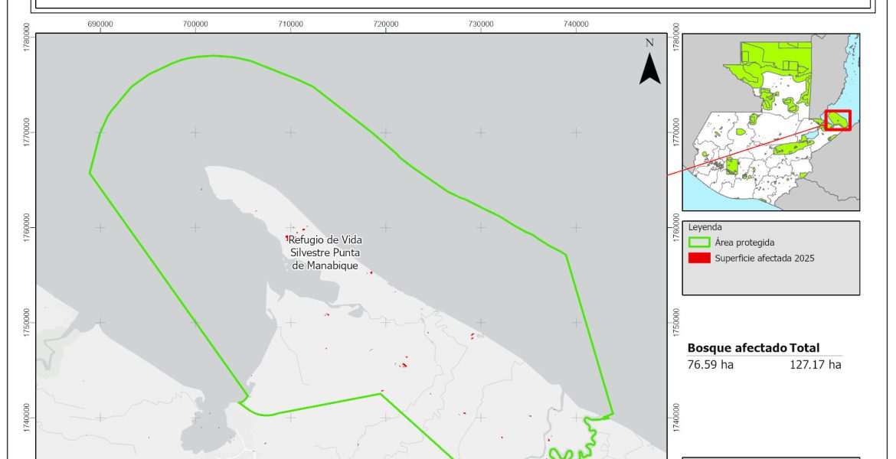Click the 690000 top axis coordinate
The width and height of the screenshot is (896, 459).
[100, 24]
